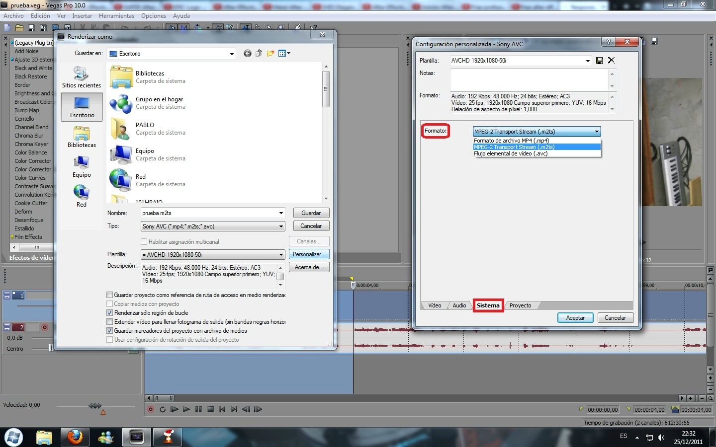Click the timeline playhead marker on ruler
The height and width of the screenshot is (447, 716).
tap(353, 285)
